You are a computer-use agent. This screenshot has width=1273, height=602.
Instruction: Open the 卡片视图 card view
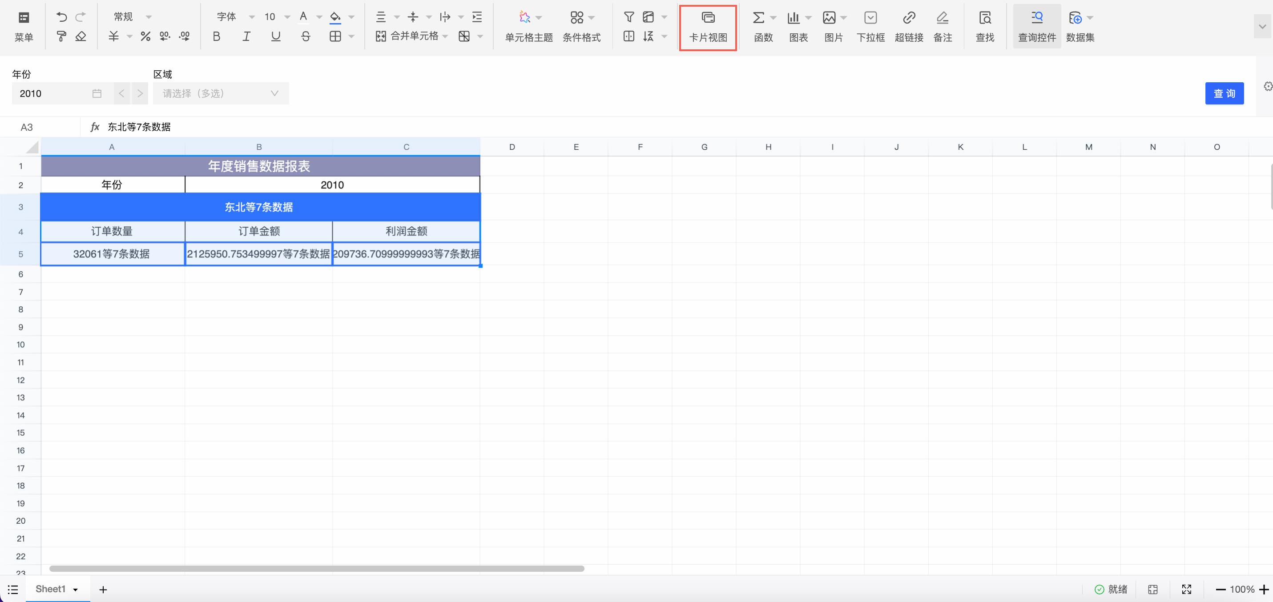tap(708, 27)
